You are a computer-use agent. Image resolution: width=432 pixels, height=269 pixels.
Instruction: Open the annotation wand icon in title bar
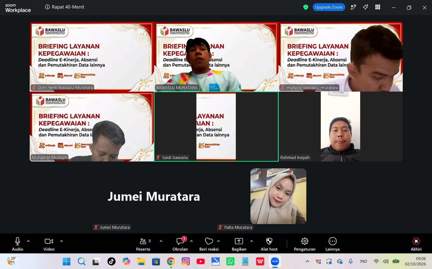(x=353, y=7)
